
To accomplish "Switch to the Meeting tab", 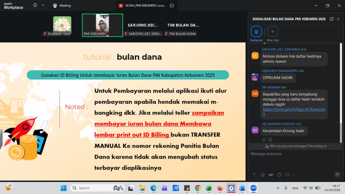I will pyautogui.click(x=62, y=5).
